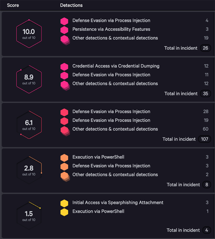This screenshot has width=215, height=239.
Task: Click the total in incident badge showing 26
Action: (205, 48)
